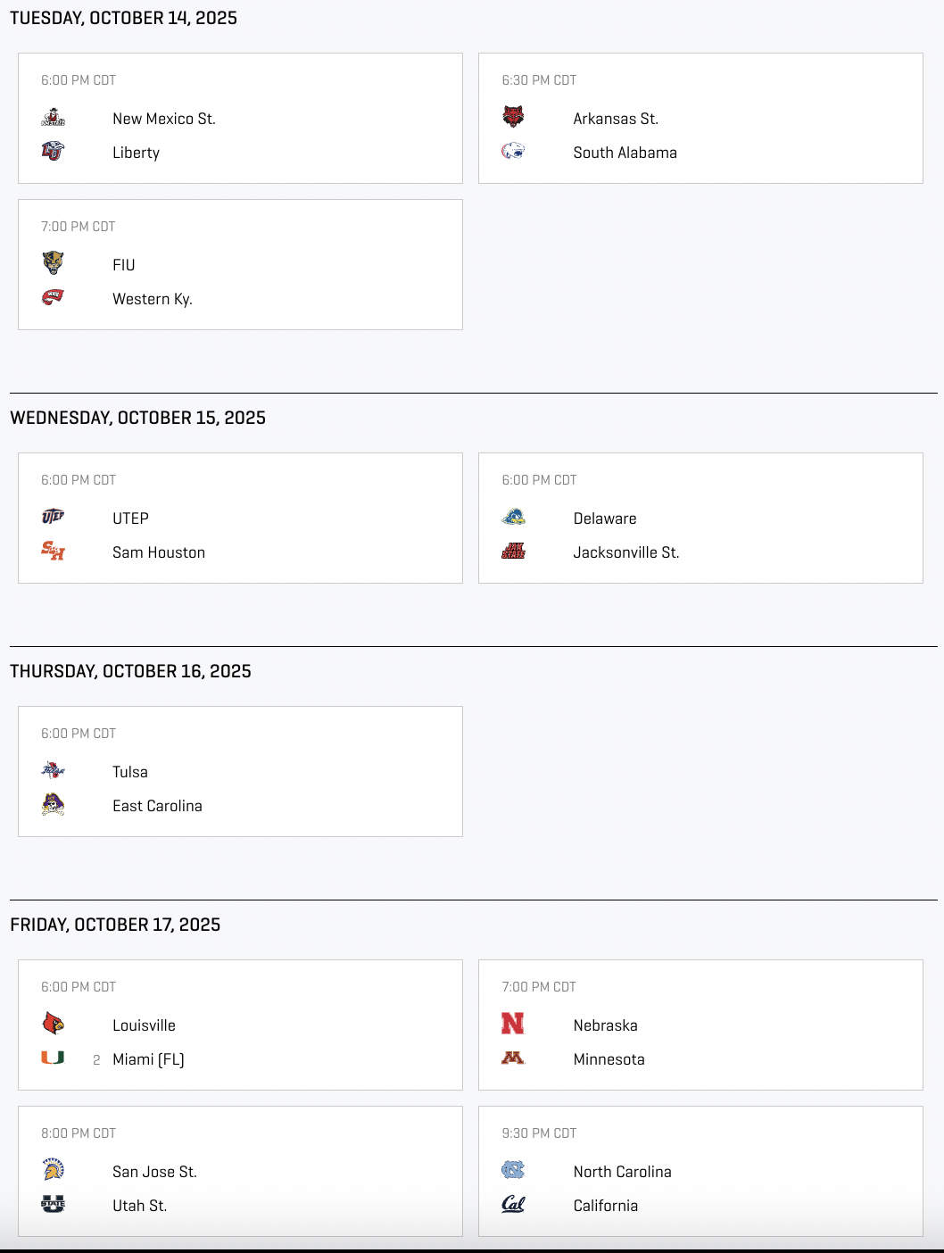Click the FIU Panthers logo
Image resolution: width=944 pixels, height=1253 pixels.
[54, 264]
